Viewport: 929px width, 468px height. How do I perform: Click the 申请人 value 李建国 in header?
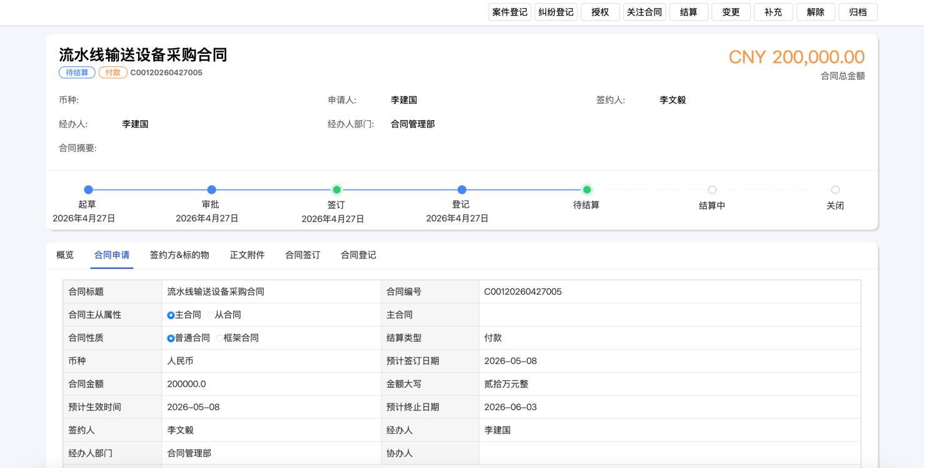click(404, 100)
